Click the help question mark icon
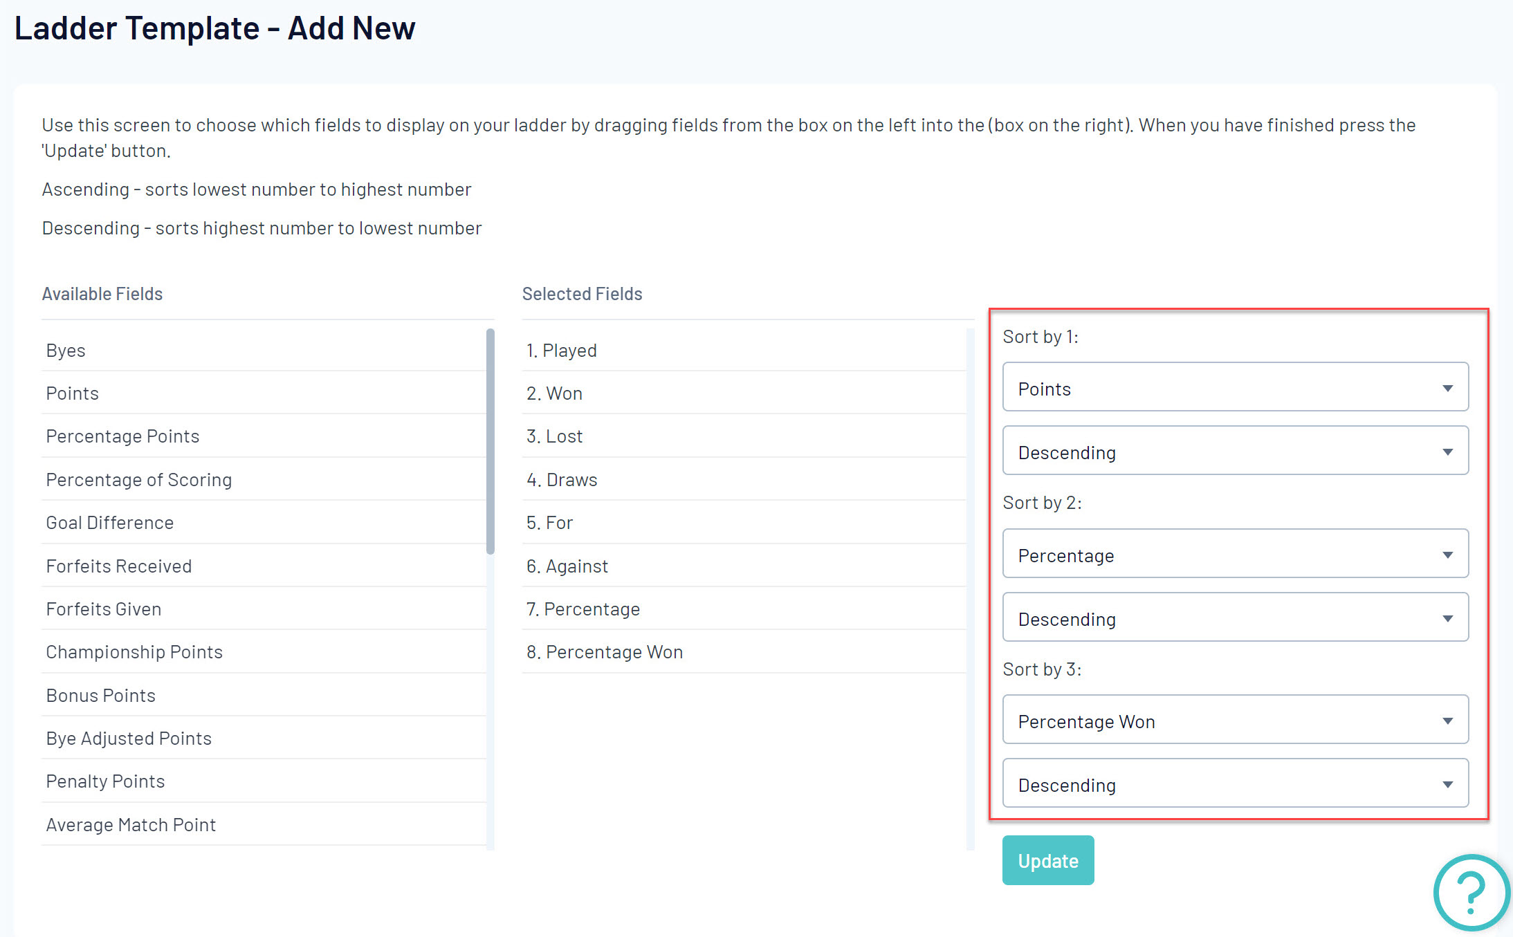1513x937 pixels. (x=1471, y=893)
